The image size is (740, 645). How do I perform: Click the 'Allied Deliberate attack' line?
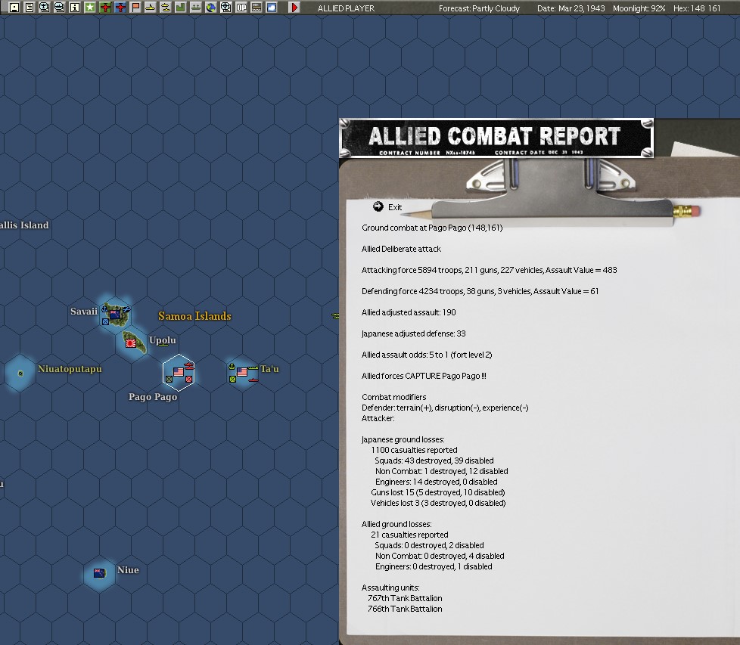pyautogui.click(x=401, y=249)
